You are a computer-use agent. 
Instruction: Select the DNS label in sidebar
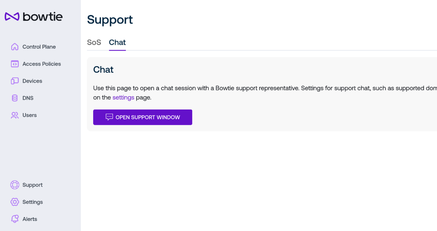click(x=28, y=98)
